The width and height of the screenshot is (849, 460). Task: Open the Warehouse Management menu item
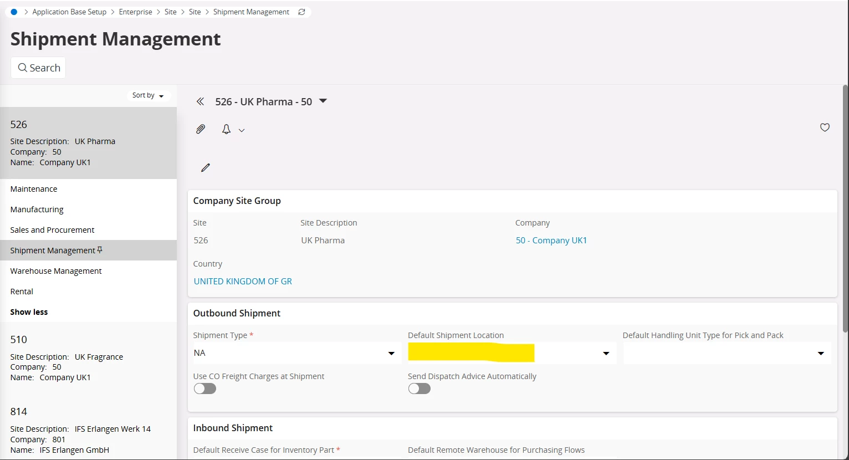56,271
